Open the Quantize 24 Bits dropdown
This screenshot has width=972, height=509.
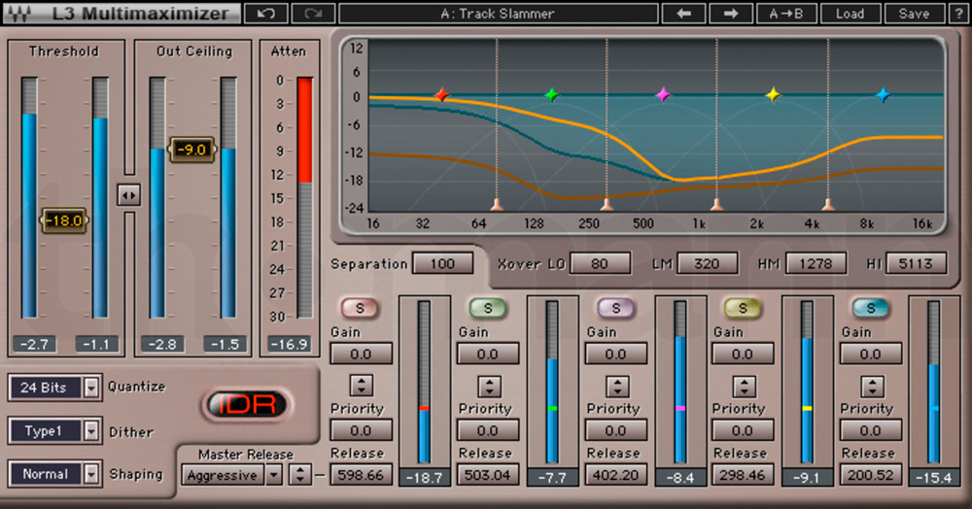pos(91,388)
